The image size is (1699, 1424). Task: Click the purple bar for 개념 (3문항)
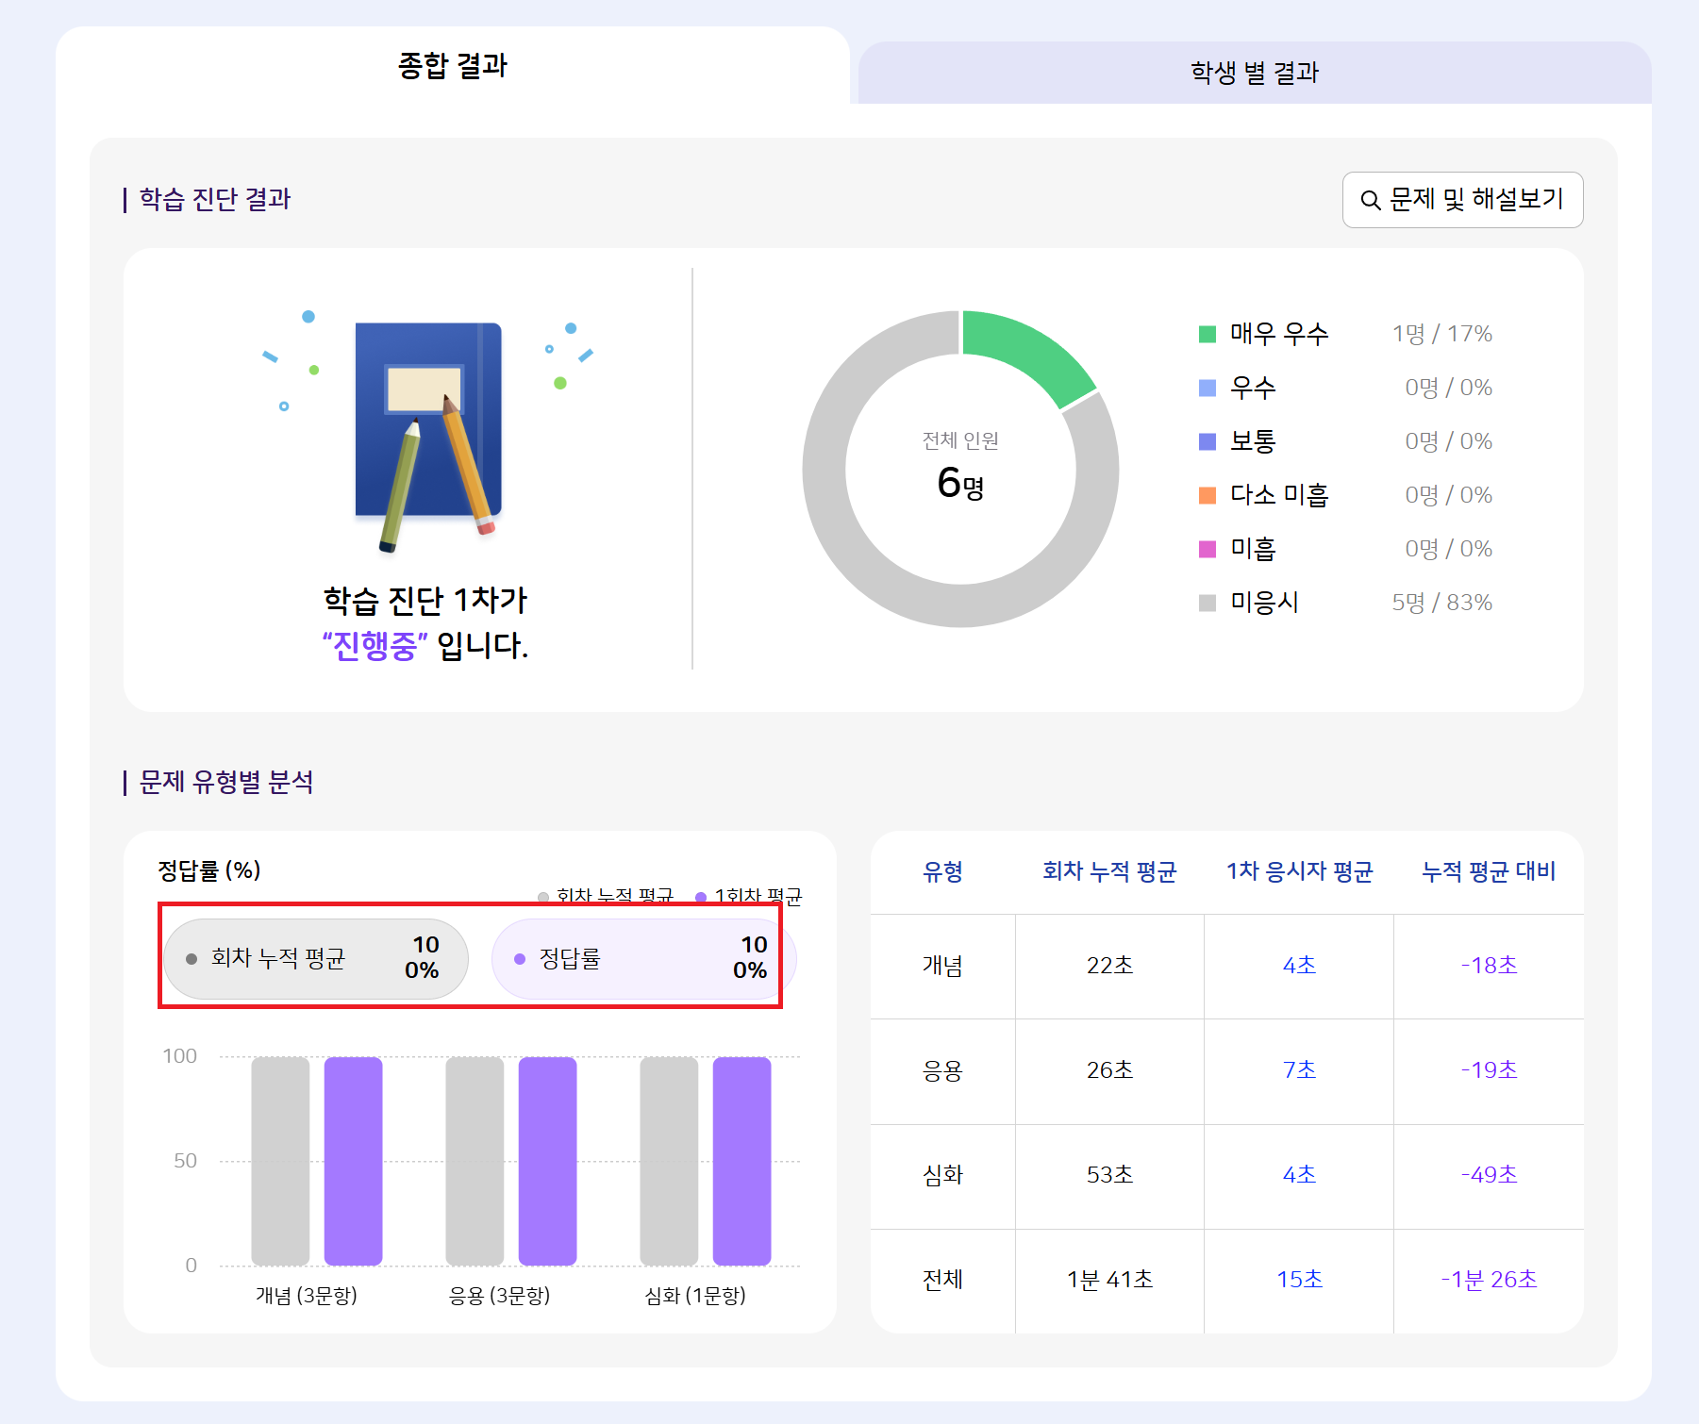pos(353,1161)
